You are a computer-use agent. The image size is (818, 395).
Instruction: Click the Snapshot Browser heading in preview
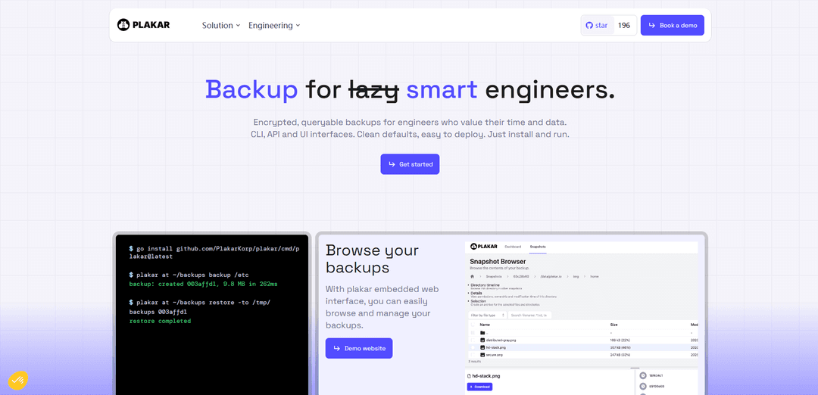(498, 262)
